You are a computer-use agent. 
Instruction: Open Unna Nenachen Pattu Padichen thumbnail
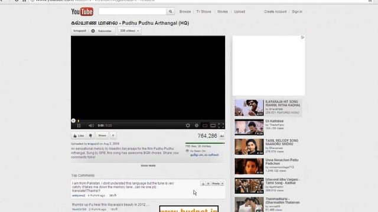tap(249, 166)
